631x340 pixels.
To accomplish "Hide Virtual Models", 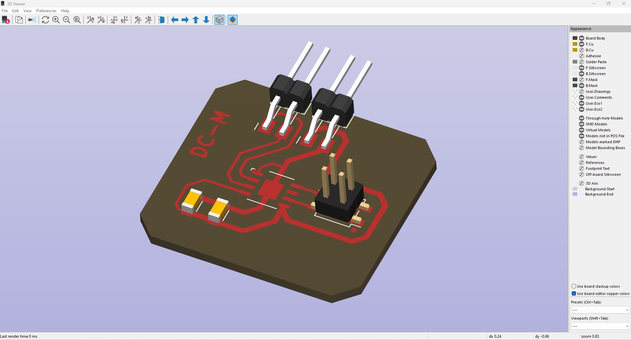I will 582,130.
